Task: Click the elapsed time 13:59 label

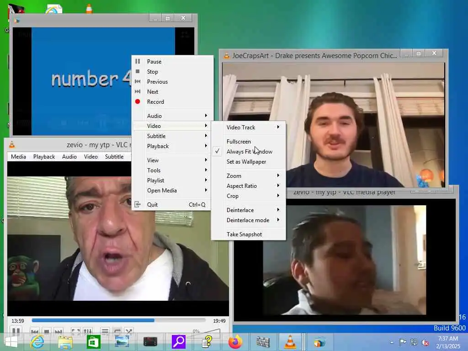Action: [18, 321]
